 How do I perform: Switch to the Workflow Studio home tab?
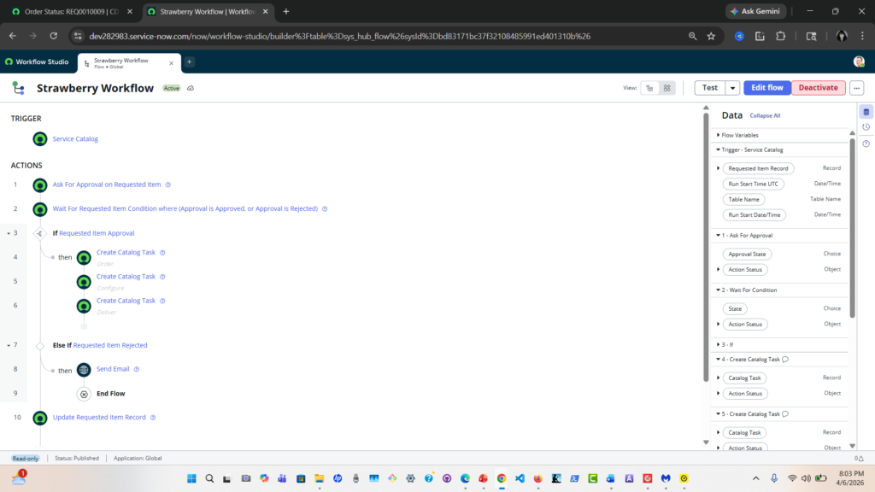38,61
